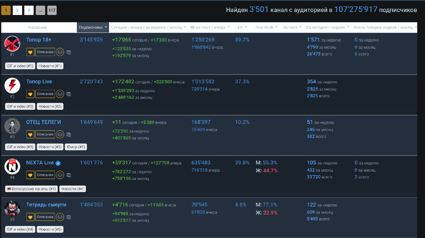The width and height of the screenshot is (425, 238).
Task: Click NEXTA Live verified badge
Action: (x=58, y=163)
